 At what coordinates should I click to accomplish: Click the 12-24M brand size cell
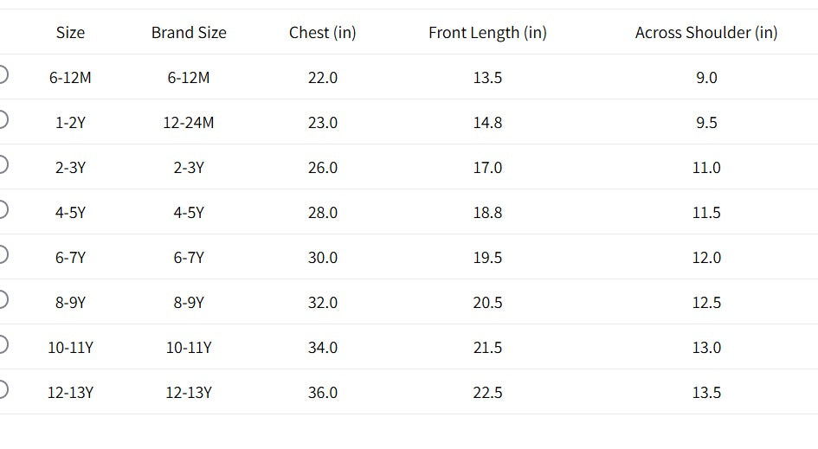click(189, 123)
